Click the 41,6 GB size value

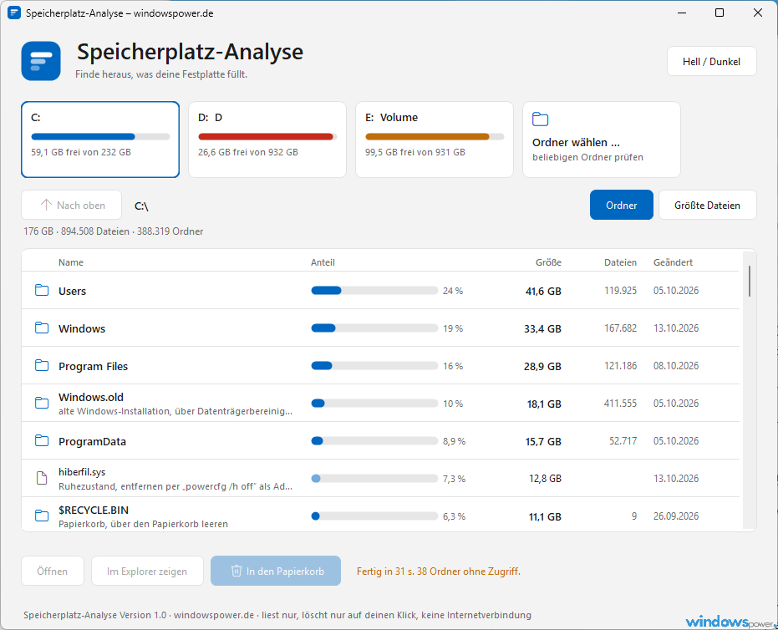coord(543,292)
